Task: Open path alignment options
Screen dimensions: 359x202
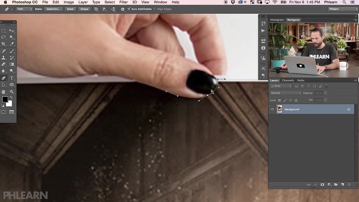Action: click(x=105, y=9)
